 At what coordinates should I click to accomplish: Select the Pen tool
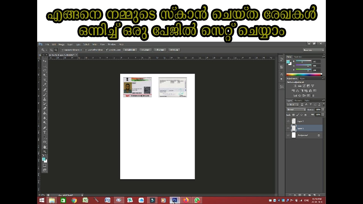point(45,128)
